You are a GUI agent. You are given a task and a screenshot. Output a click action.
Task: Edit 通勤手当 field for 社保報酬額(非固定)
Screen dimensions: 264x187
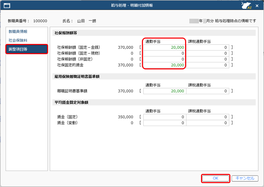click(x=165, y=59)
